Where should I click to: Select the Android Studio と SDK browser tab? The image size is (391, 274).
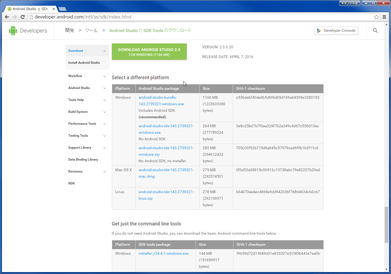click(30, 9)
